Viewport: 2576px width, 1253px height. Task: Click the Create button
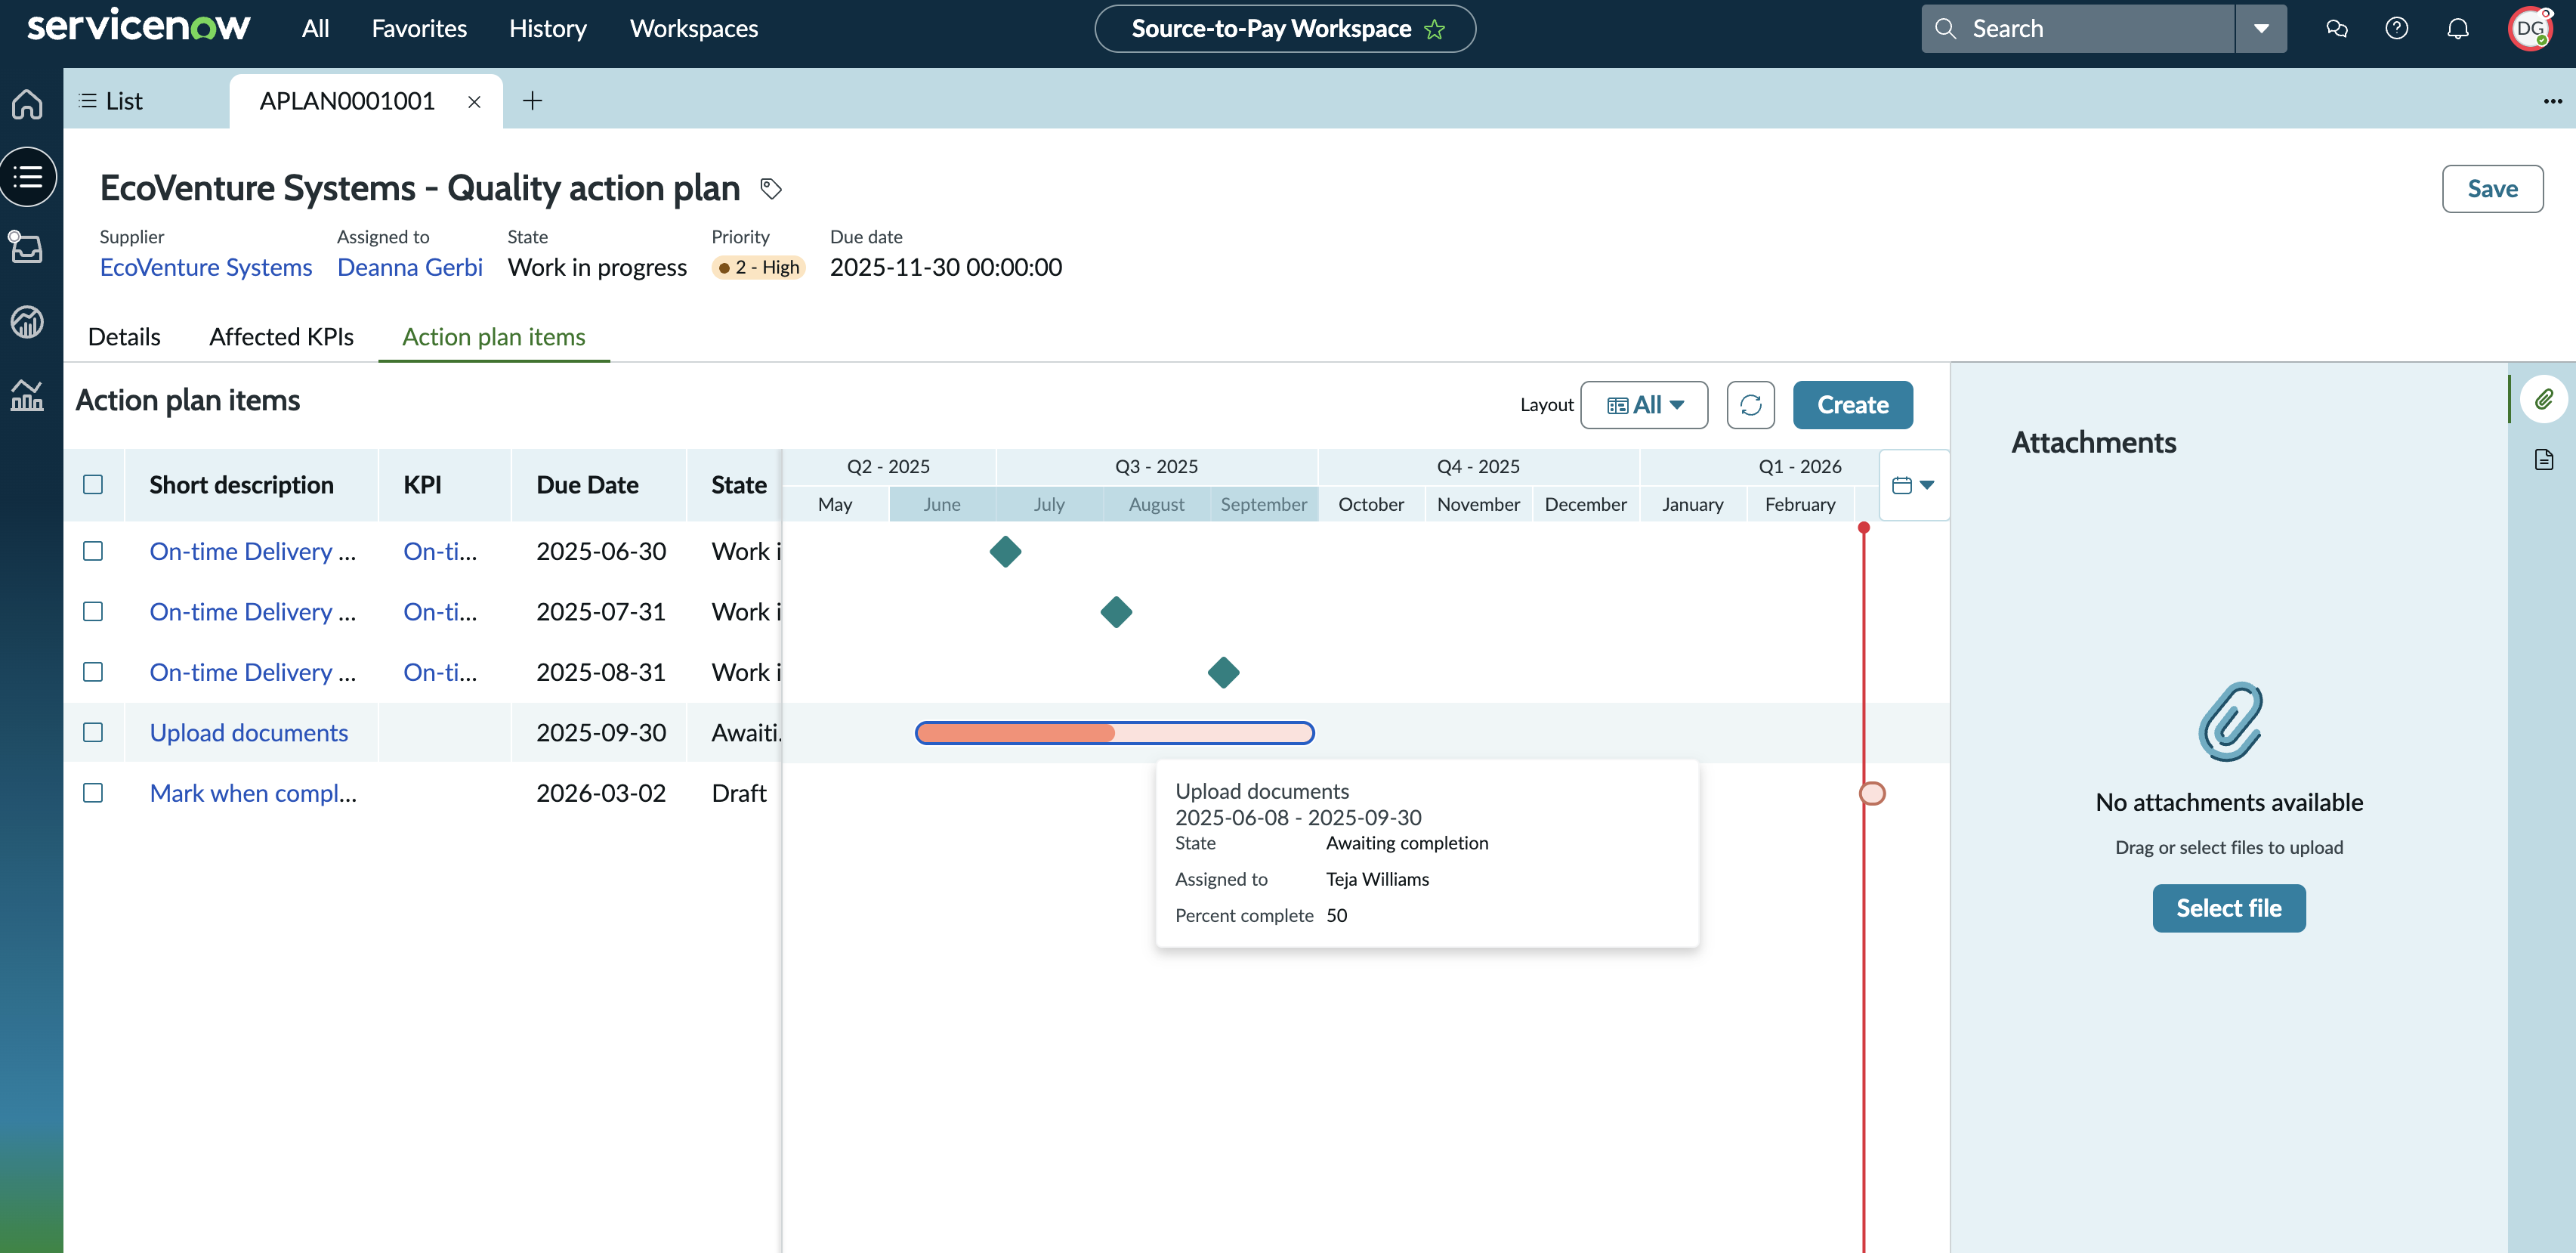pyautogui.click(x=1853, y=405)
